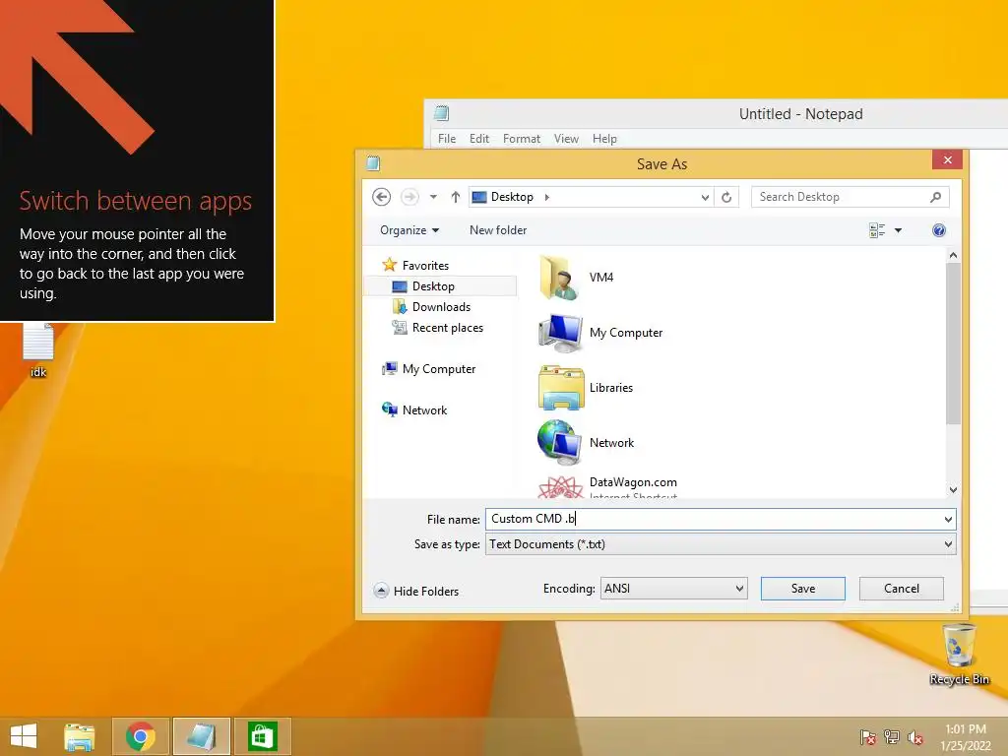
Task: Refresh the Desktop folder view
Action: tap(726, 197)
